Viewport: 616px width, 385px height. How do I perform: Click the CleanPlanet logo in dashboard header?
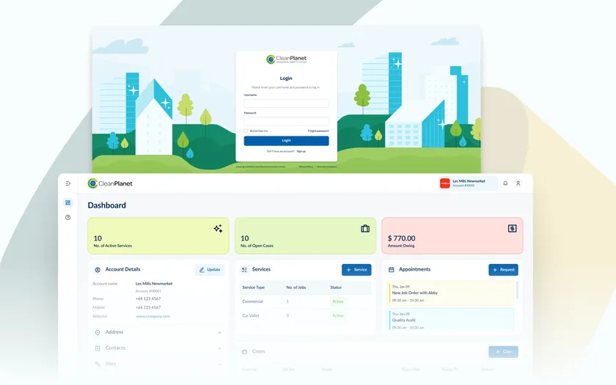click(110, 183)
